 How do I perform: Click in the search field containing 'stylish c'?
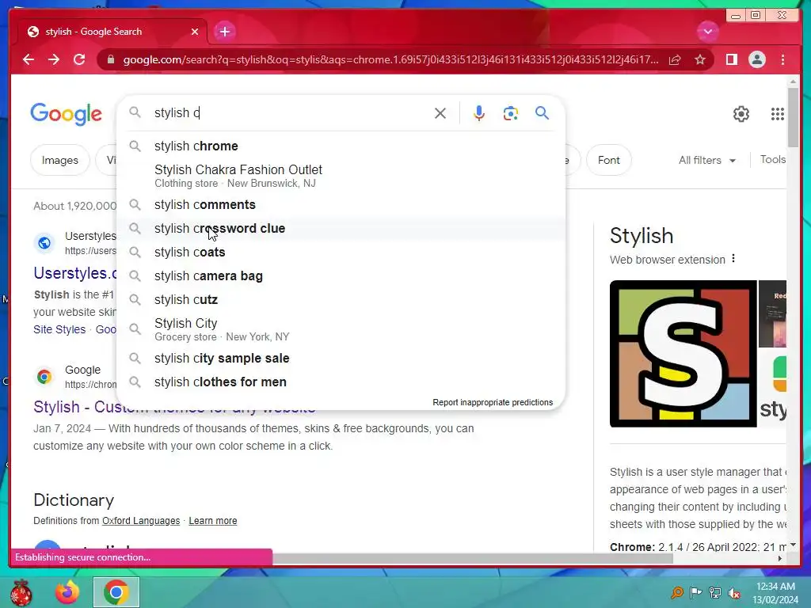coord(290,112)
